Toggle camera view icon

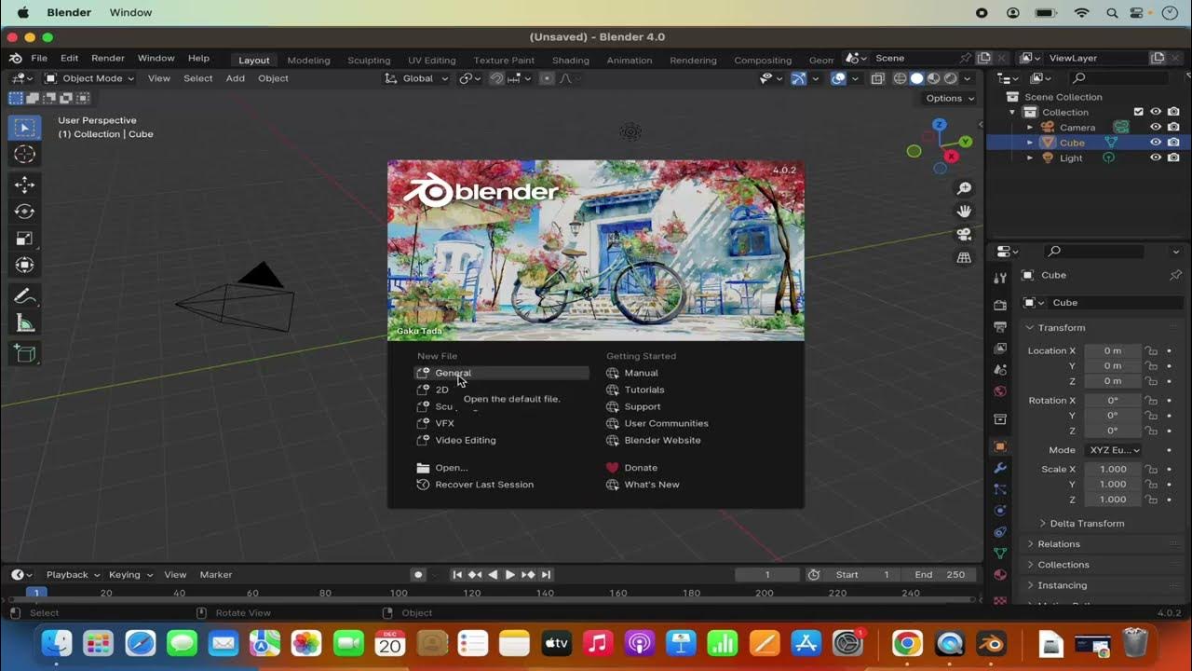(964, 235)
